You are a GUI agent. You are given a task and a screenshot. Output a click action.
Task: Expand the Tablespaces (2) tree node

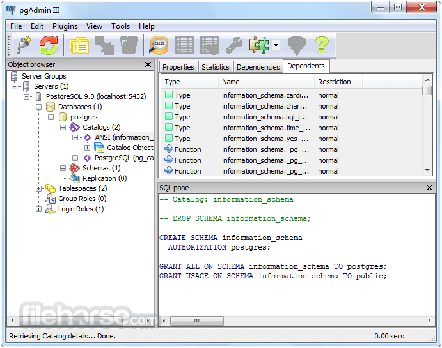pyautogui.click(x=39, y=188)
